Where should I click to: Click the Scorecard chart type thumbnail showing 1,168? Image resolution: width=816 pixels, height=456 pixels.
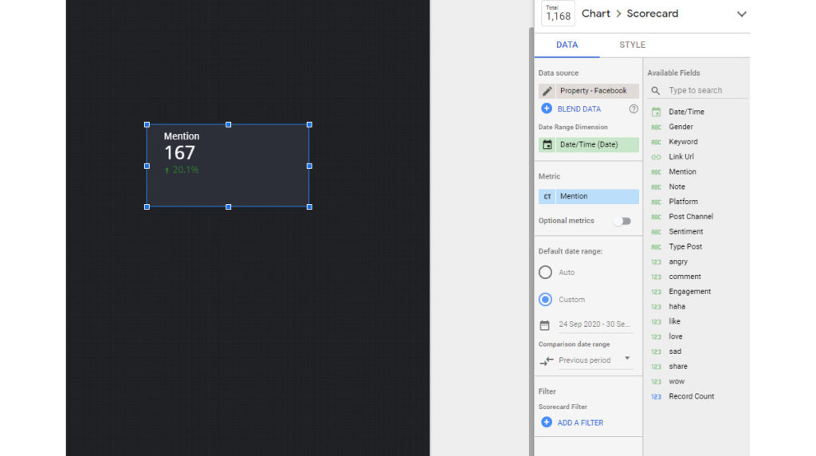click(558, 13)
